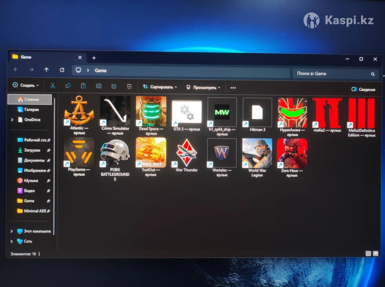Viewport: 385px width, 287px height.
Task: Click the Copy icon in toolbar
Action: pos(68,86)
